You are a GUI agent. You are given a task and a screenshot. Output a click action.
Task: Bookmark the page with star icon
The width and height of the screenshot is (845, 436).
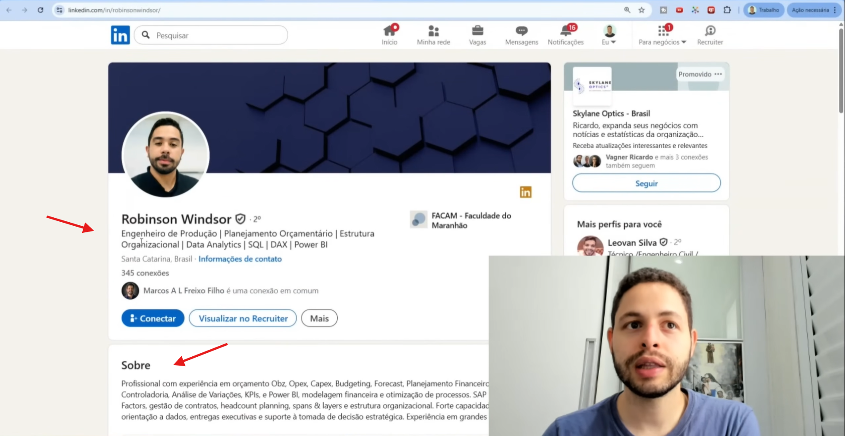click(642, 10)
